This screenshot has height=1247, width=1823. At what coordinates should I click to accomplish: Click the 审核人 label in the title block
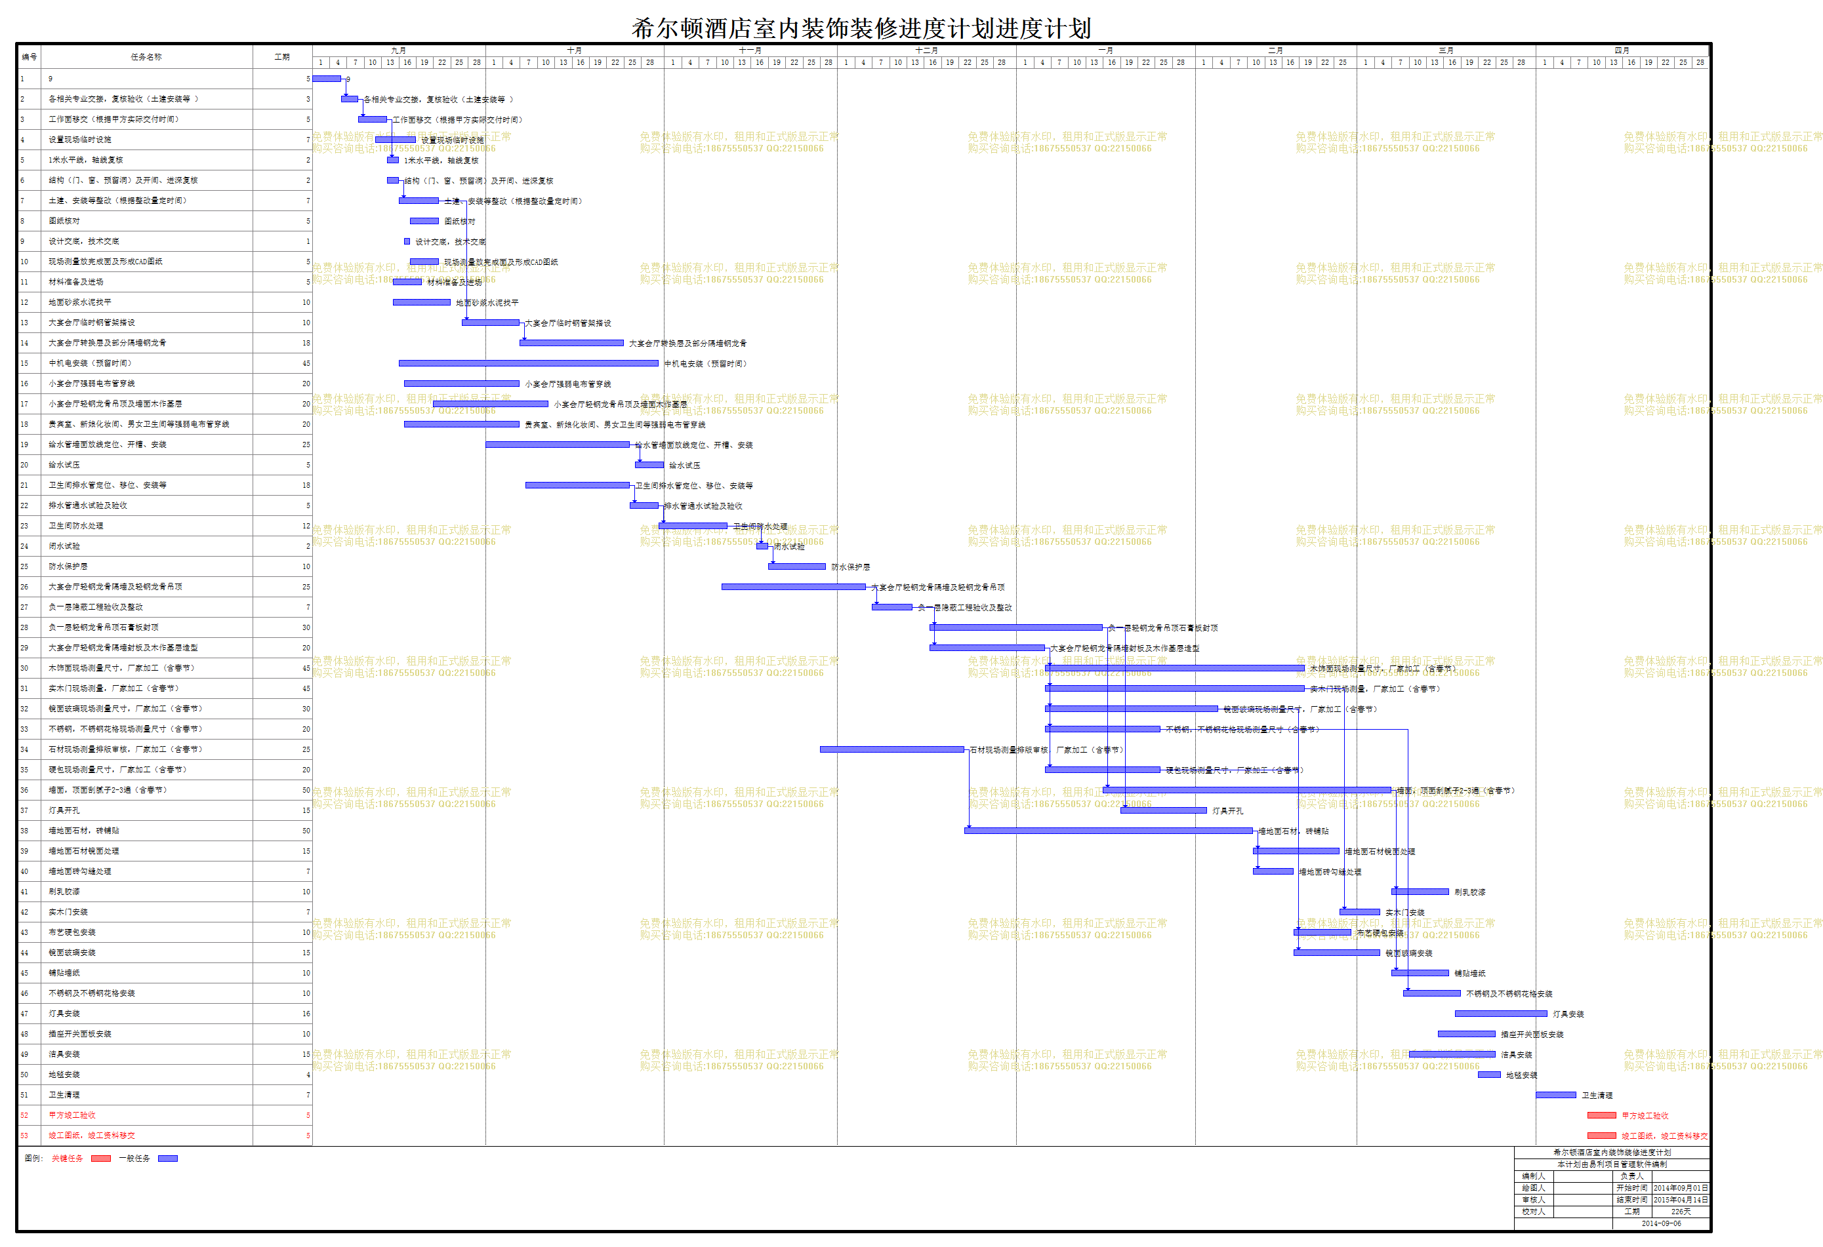(x=1534, y=1200)
